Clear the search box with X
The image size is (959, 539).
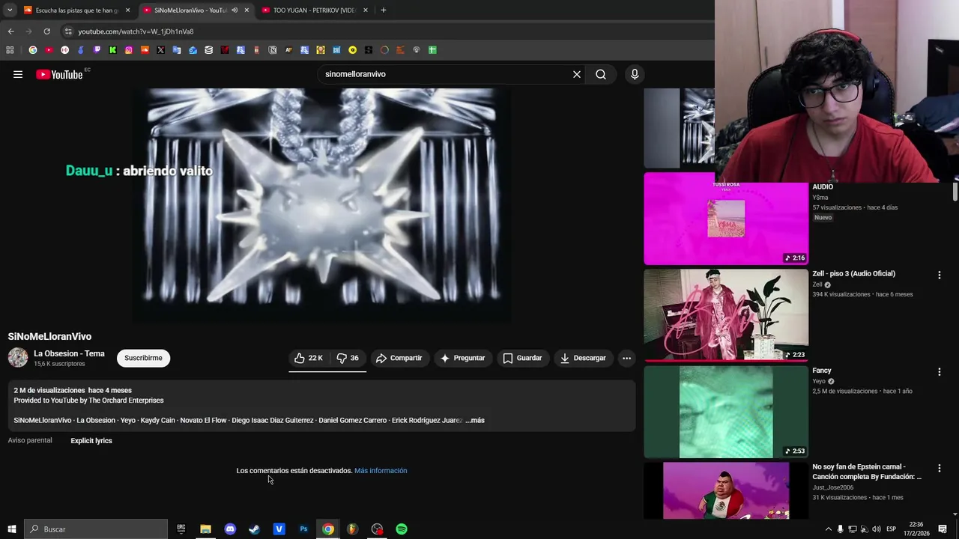coord(577,74)
